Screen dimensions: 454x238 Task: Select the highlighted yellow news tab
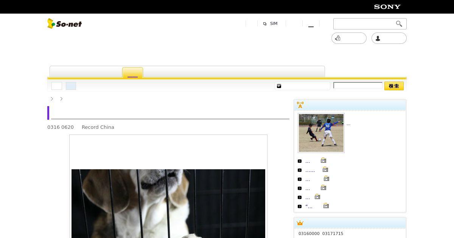click(x=132, y=73)
